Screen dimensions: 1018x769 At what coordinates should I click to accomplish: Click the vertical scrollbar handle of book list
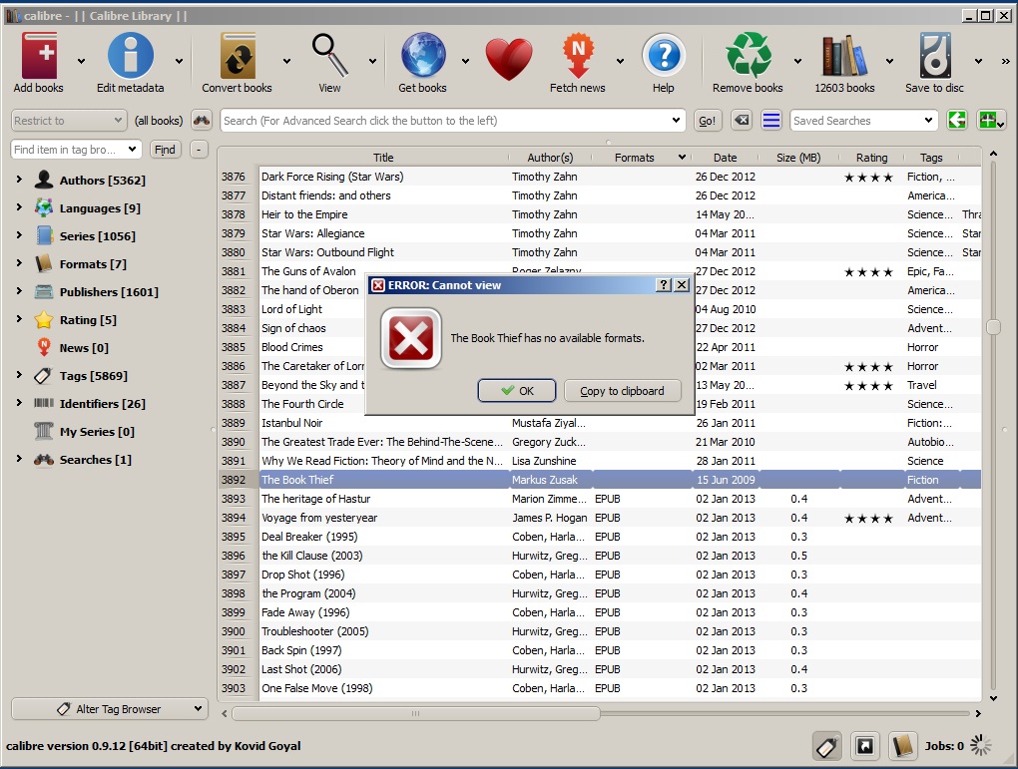(x=993, y=327)
